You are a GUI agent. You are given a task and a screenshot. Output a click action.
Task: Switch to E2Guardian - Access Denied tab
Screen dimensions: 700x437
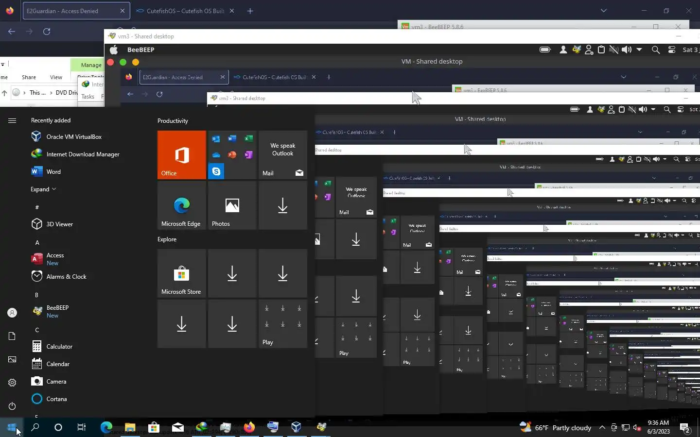point(76,11)
